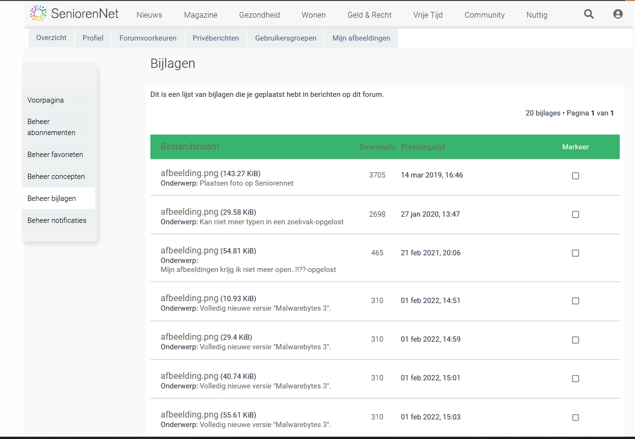Mark the 143.27 KiB attachment checkbox

[x=575, y=176]
